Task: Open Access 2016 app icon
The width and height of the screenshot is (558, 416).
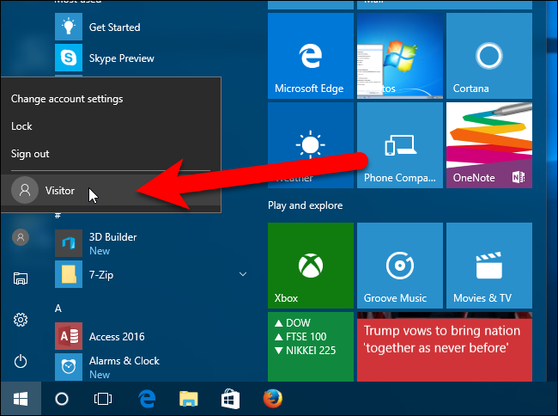Action: [x=69, y=336]
